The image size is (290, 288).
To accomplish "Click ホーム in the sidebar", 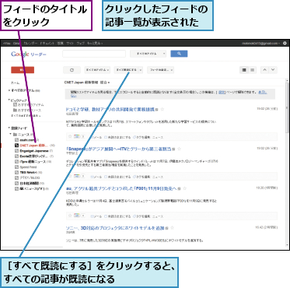I will [15, 83].
